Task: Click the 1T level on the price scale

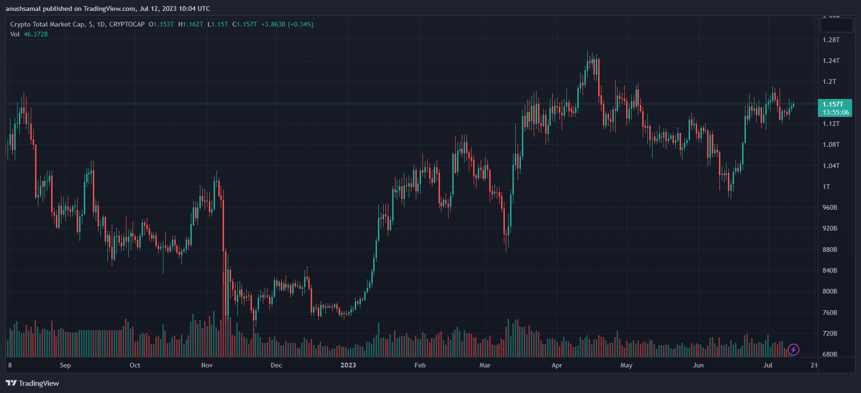Action: [x=826, y=187]
